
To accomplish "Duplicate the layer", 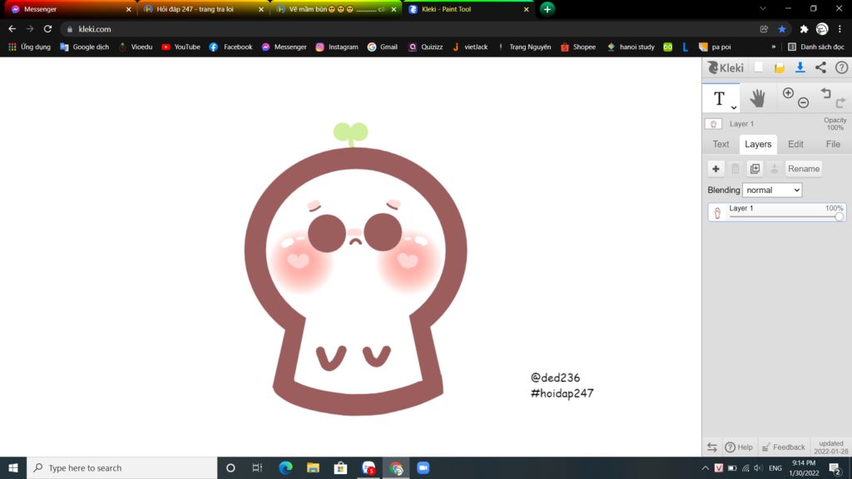I will coord(755,169).
